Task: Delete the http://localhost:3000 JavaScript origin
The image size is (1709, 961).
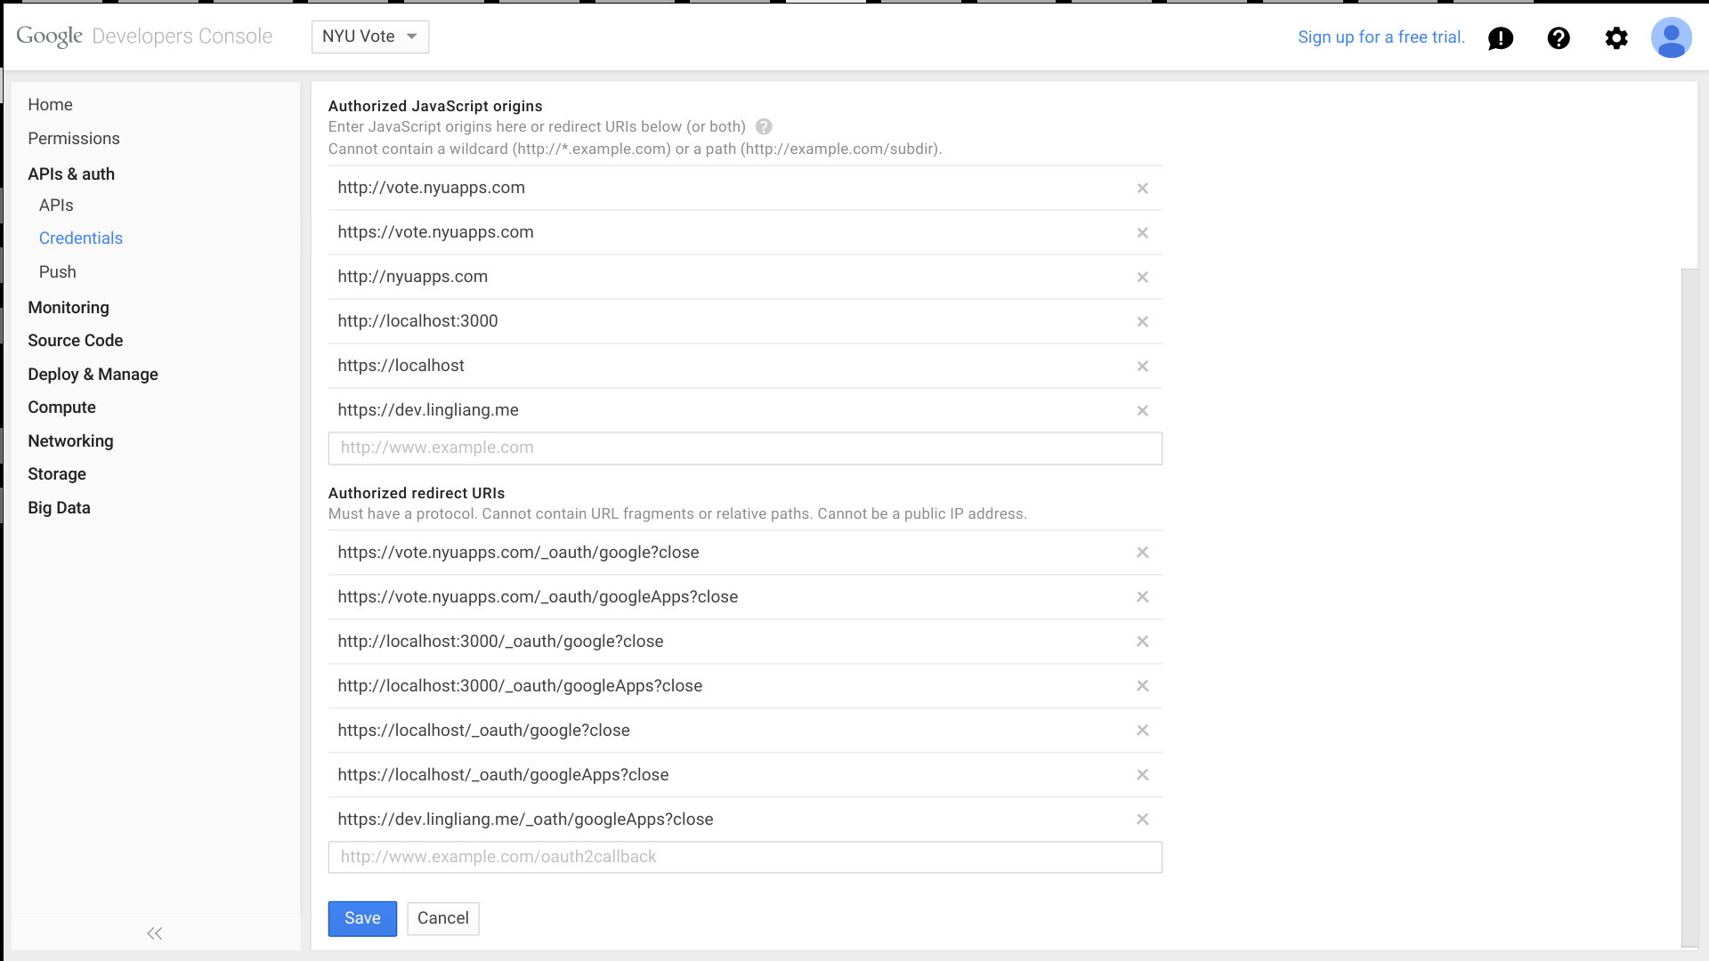Action: click(1142, 322)
